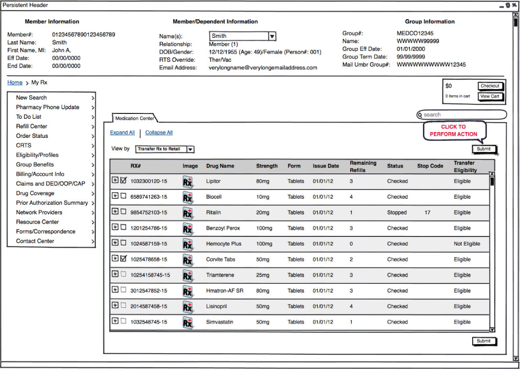Go to To Do List in sidebar
This screenshot has width=520, height=369.
click(x=51, y=117)
